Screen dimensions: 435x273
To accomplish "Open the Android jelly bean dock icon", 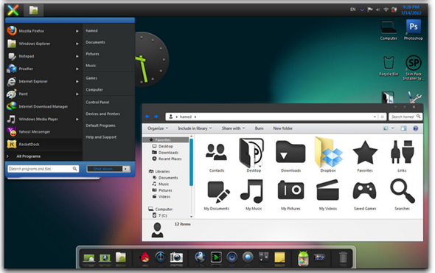I will [x=303, y=258].
